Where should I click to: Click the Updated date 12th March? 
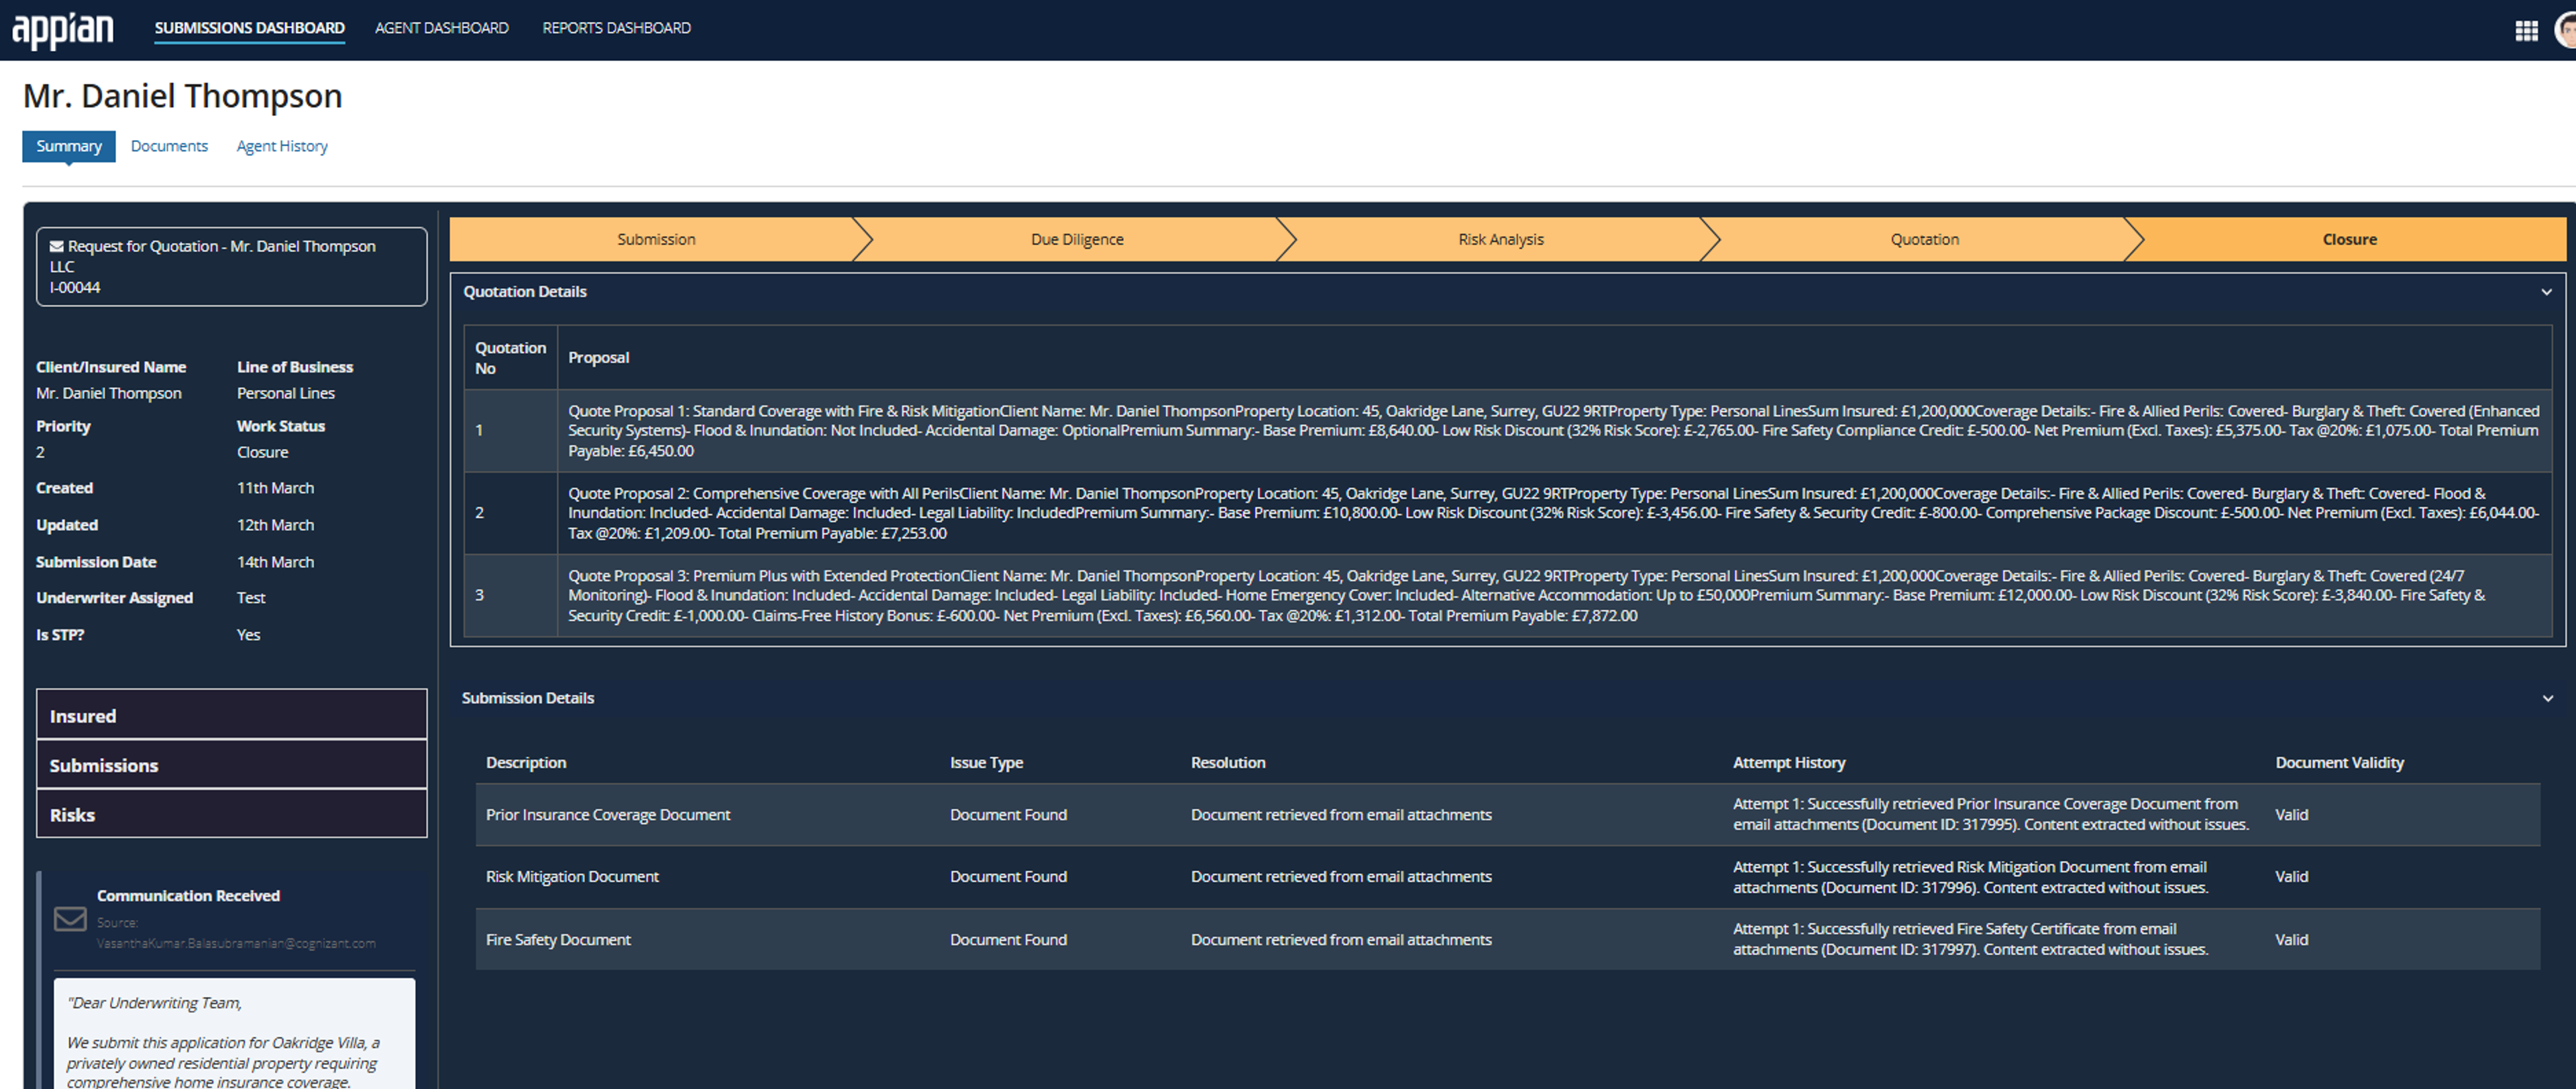(275, 525)
